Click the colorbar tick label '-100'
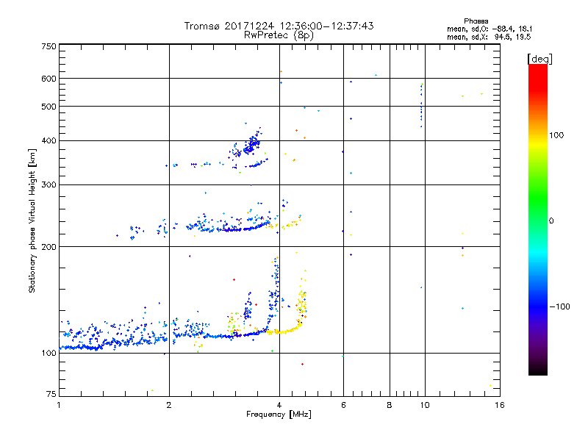 (x=559, y=306)
